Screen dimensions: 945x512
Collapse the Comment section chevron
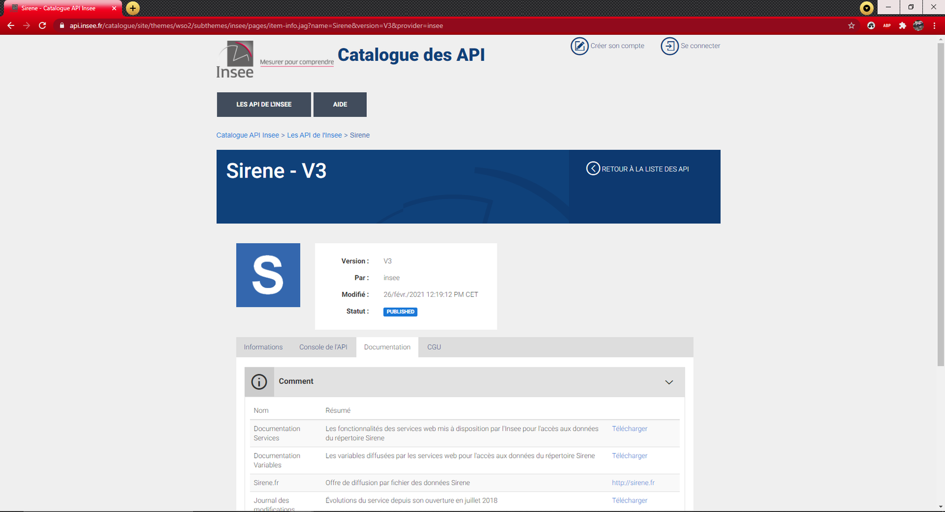tap(669, 382)
